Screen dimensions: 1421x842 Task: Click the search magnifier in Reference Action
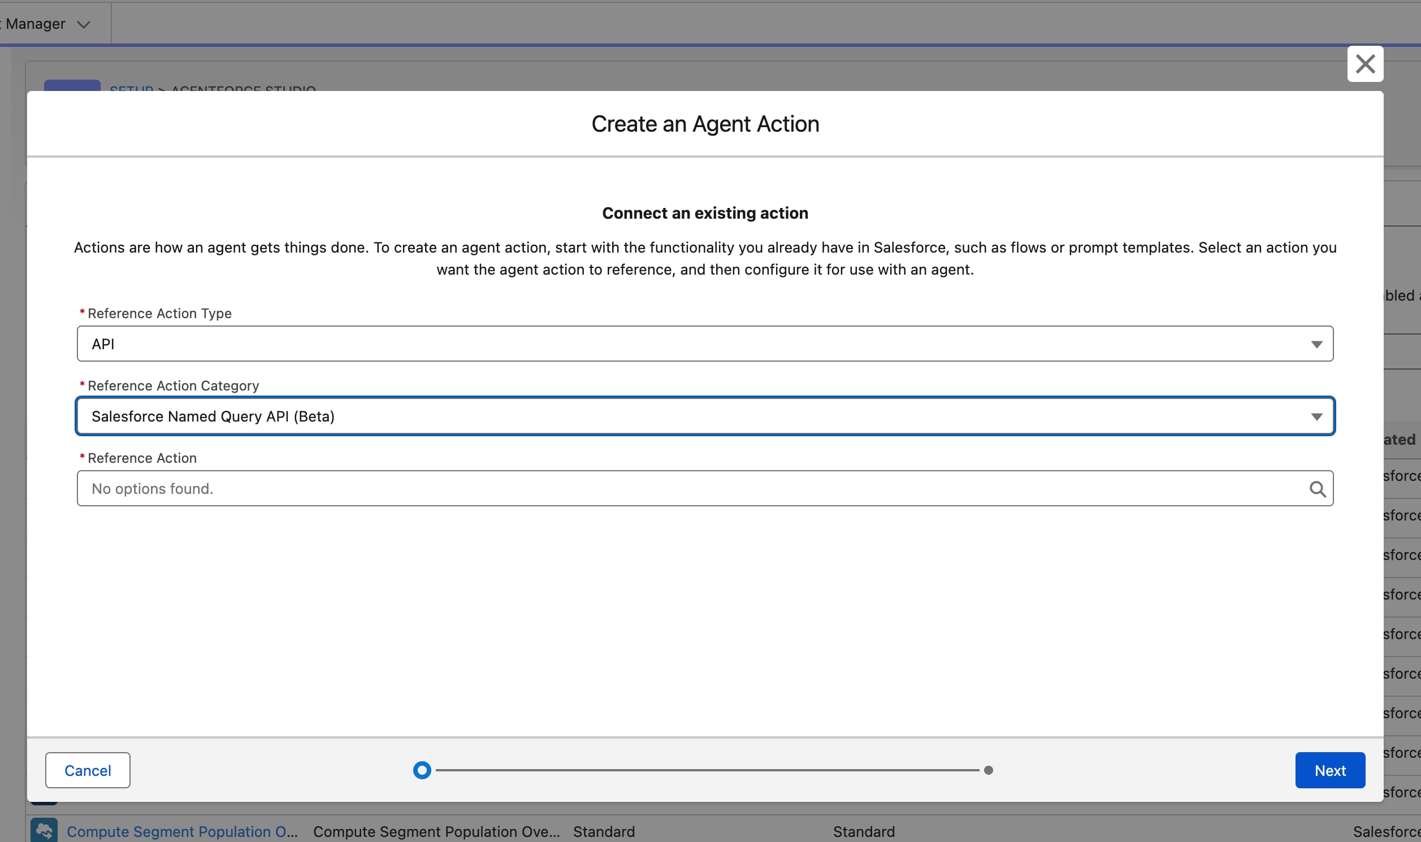click(1317, 489)
